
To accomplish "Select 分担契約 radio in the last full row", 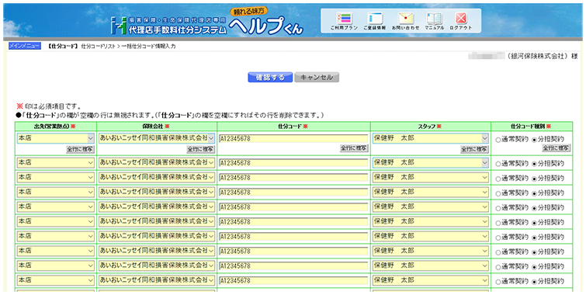I will click(x=534, y=282).
